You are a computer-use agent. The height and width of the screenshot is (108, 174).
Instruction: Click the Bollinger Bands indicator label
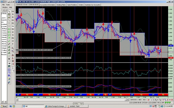coord(34,50)
